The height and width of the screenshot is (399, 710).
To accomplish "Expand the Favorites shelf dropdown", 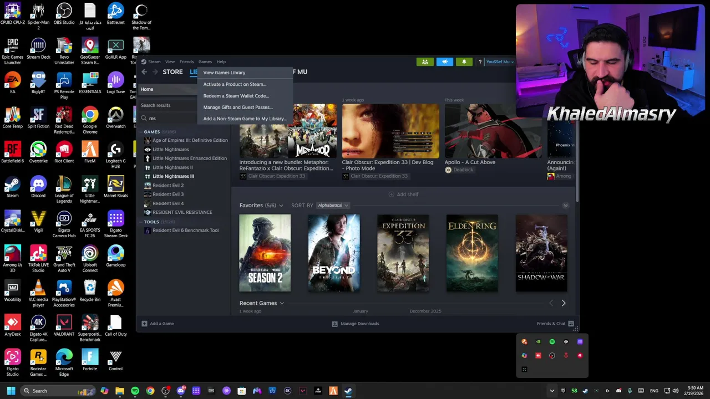I will [x=281, y=206].
